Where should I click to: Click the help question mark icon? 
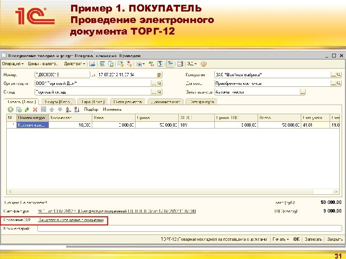pyautogui.click(x=204, y=64)
